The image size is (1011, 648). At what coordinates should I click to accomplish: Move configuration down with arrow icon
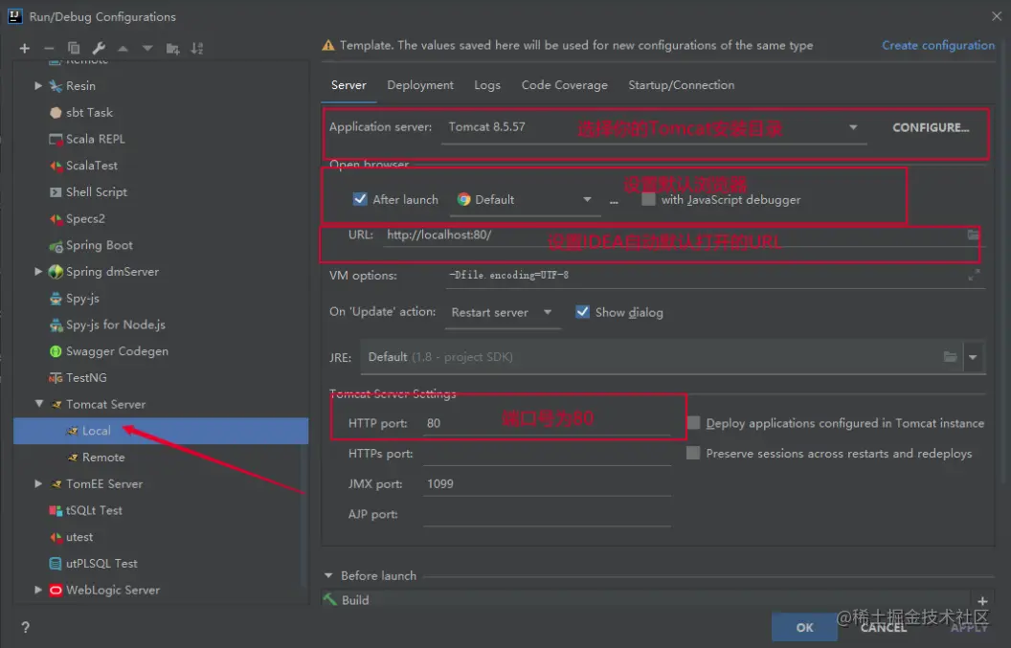click(x=147, y=49)
